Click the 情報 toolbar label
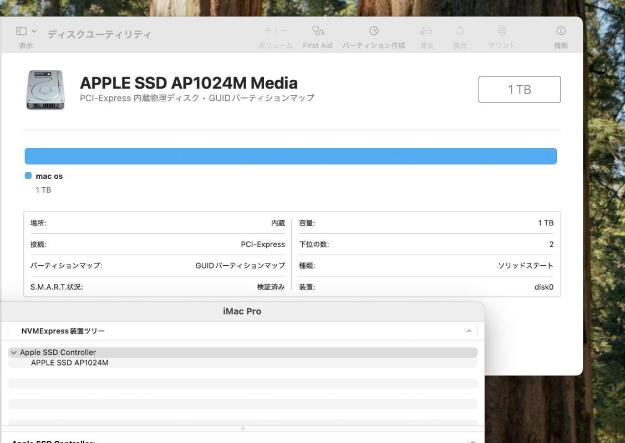This screenshot has width=625, height=443. 561,45
